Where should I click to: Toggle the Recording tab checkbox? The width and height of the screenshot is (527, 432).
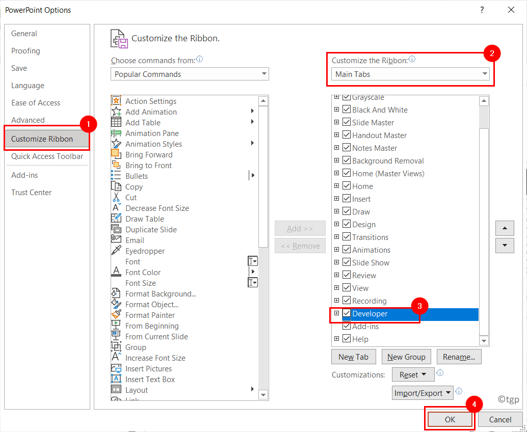(347, 301)
